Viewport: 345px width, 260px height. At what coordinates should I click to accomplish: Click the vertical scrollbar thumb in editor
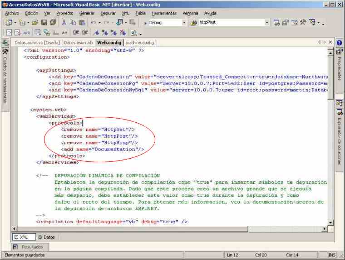(x=330, y=78)
